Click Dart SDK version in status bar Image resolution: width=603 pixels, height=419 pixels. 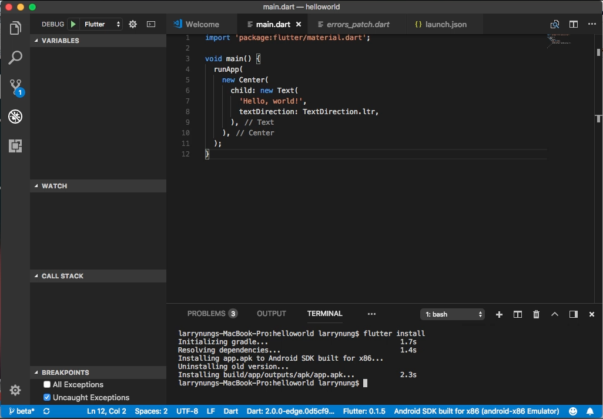click(x=290, y=411)
